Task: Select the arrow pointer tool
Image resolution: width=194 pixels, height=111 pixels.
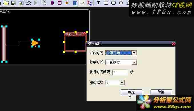Action: (44, 3)
